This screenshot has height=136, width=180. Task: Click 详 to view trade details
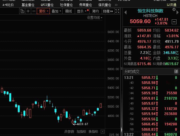coord(176,71)
